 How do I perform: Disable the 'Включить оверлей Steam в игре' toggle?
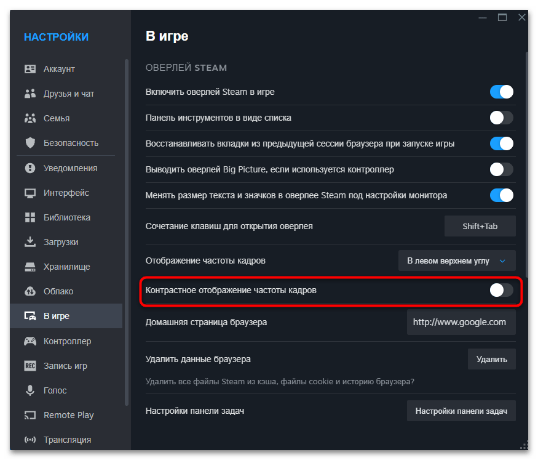[x=501, y=92]
